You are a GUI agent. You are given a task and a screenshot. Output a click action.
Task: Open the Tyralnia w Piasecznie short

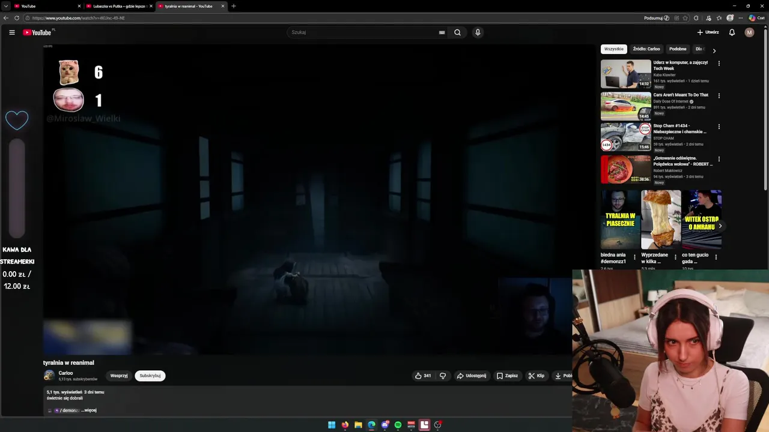621,219
